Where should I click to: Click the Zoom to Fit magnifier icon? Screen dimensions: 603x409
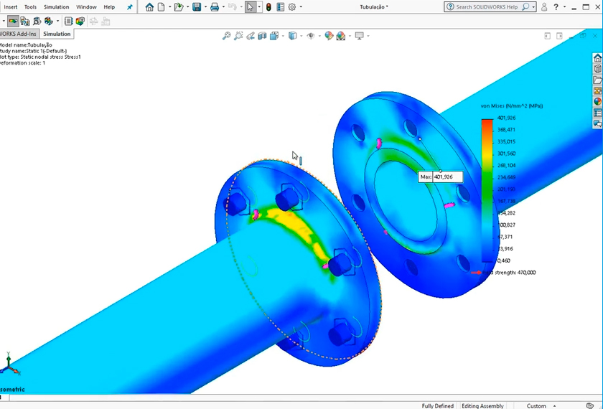coord(226,36)
